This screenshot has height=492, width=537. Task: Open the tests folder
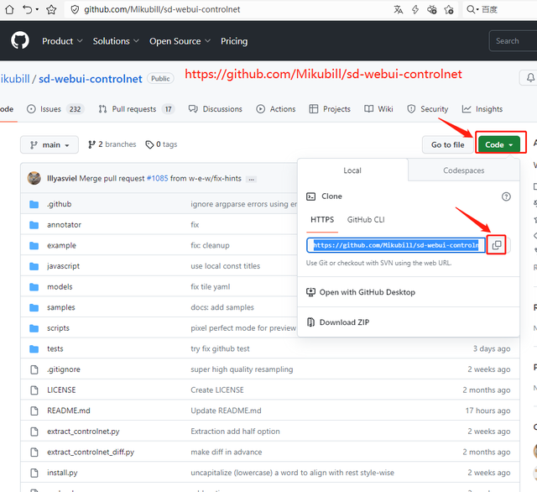[x=55, y=348]
